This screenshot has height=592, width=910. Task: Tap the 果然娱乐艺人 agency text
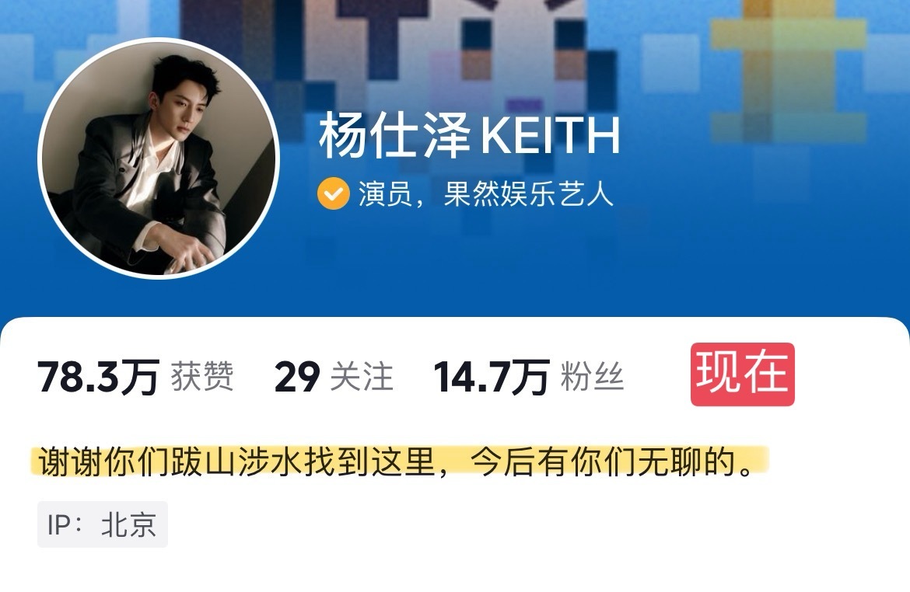tap(529, 193)
